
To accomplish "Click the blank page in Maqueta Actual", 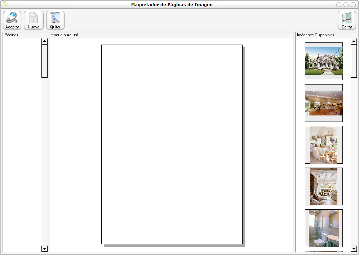I will click(x=172, y=144).
